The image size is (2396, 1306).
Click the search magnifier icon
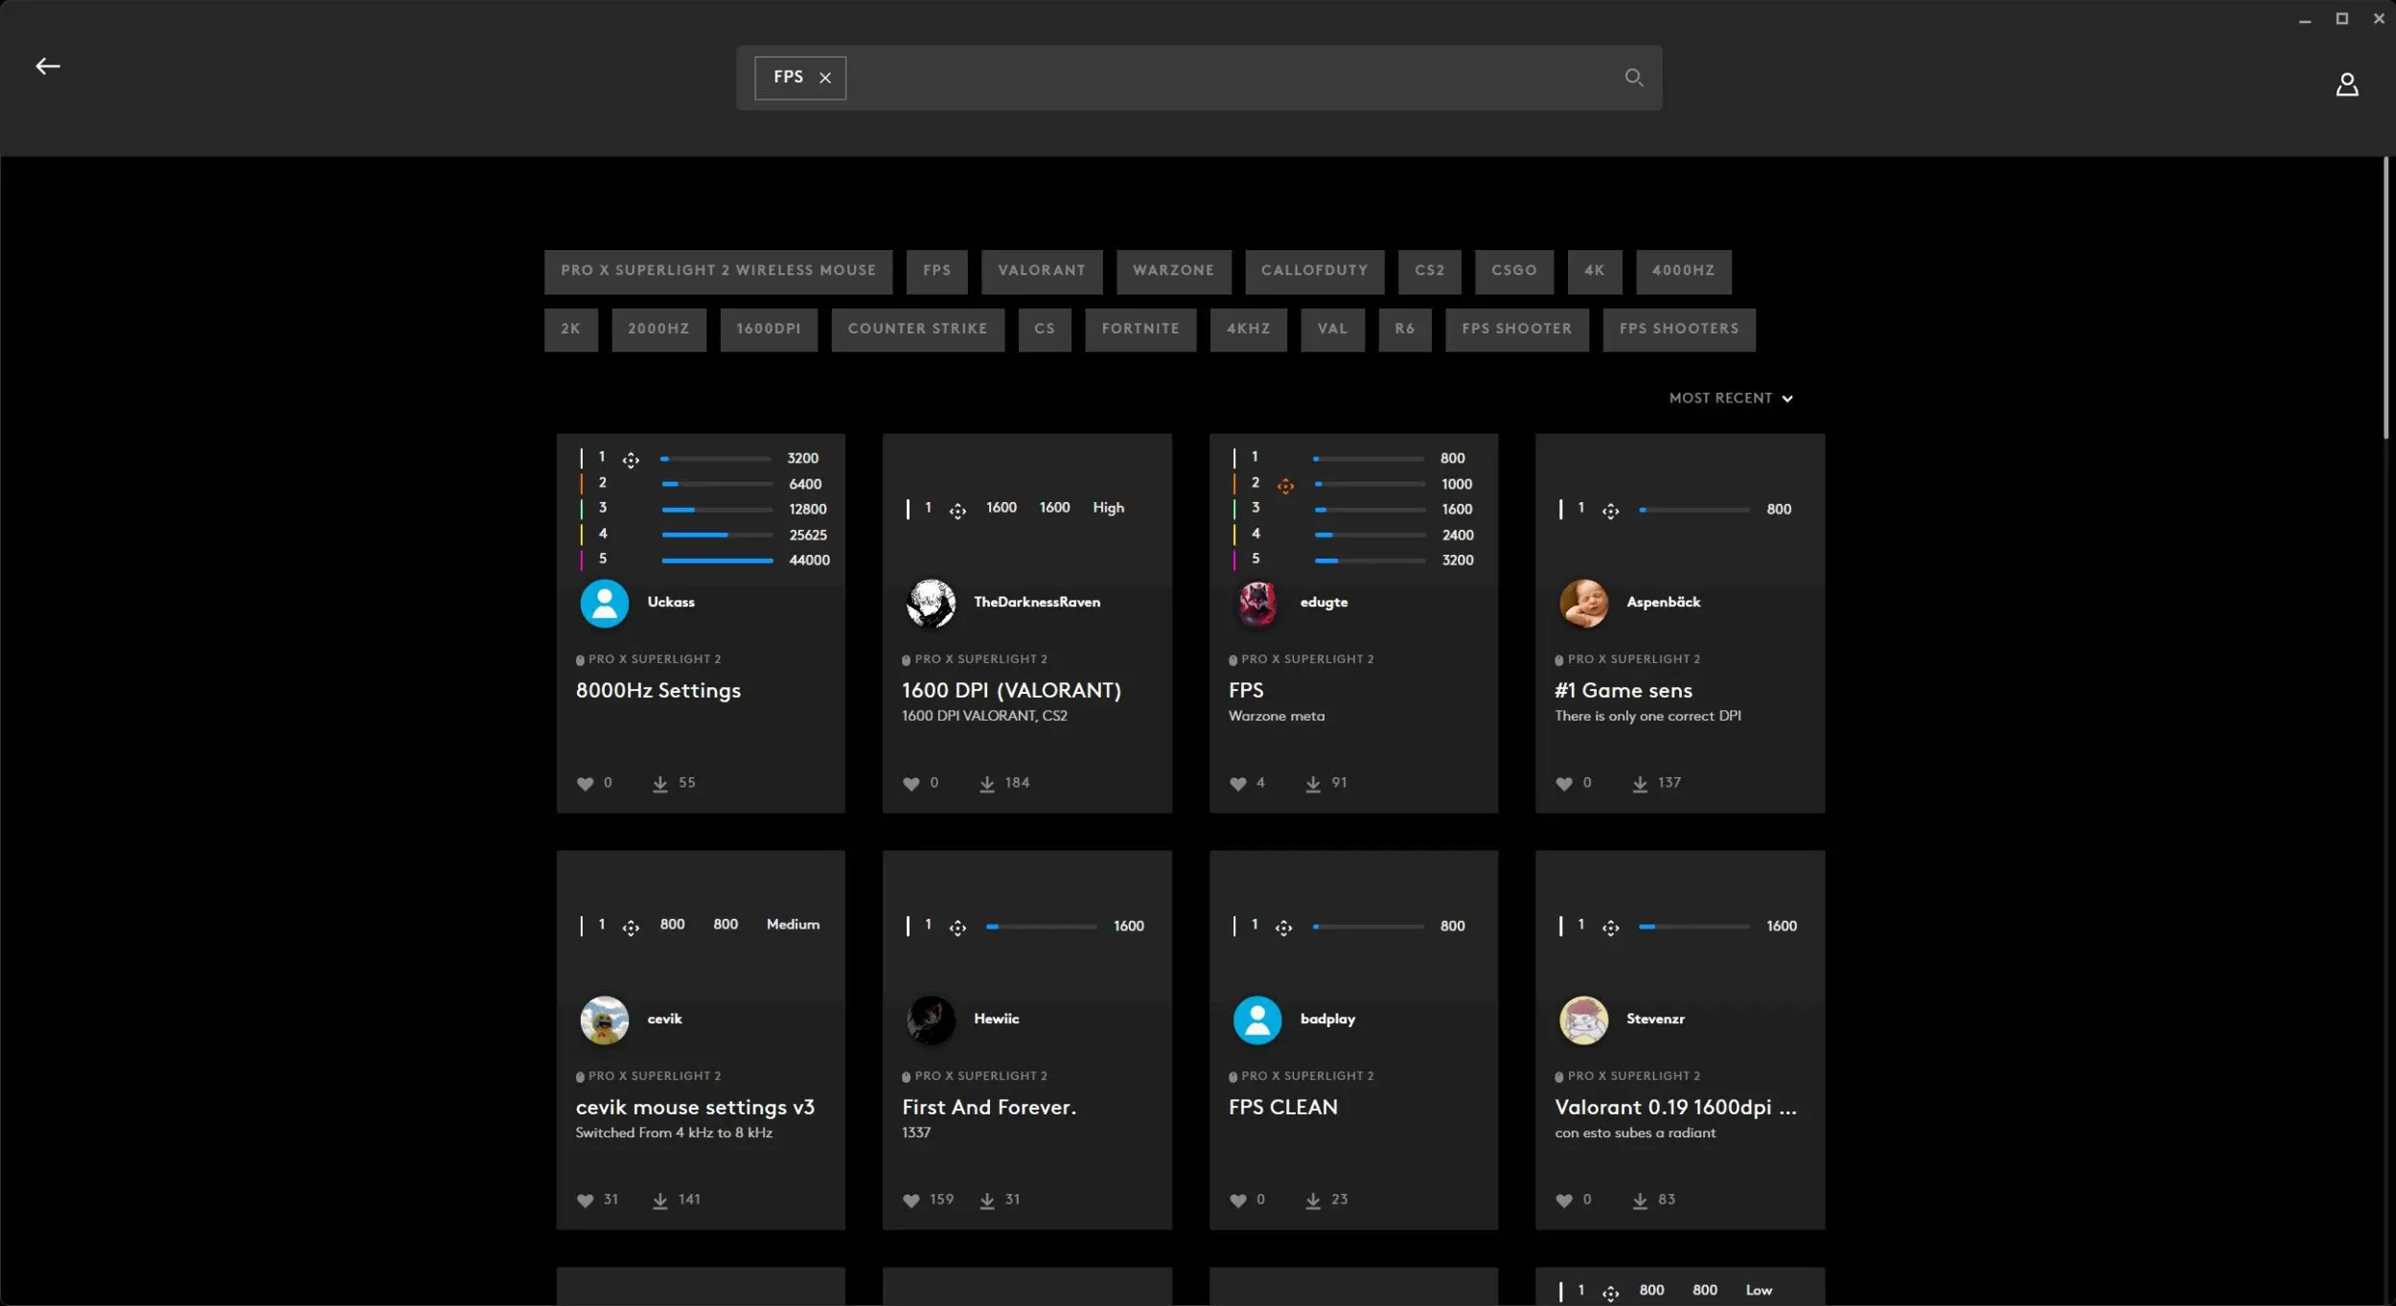1634,78
